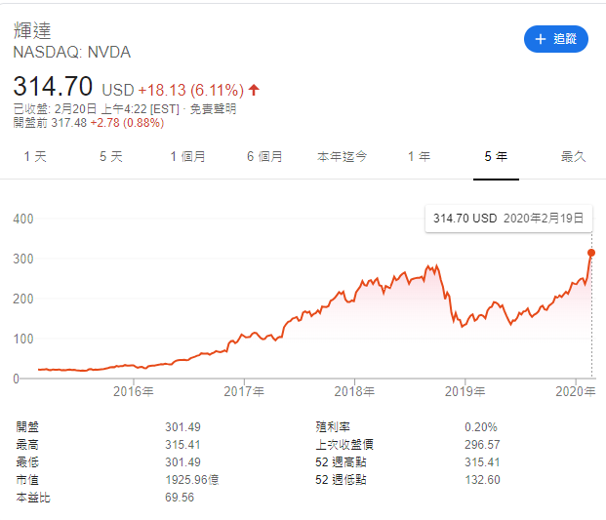606x520 pixels.
Task: Click the chart peak near late 2018
Action: (x=430, y=265)
